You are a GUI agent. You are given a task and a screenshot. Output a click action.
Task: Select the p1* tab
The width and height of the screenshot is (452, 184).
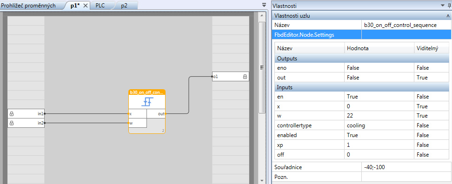tap(75, 6)
